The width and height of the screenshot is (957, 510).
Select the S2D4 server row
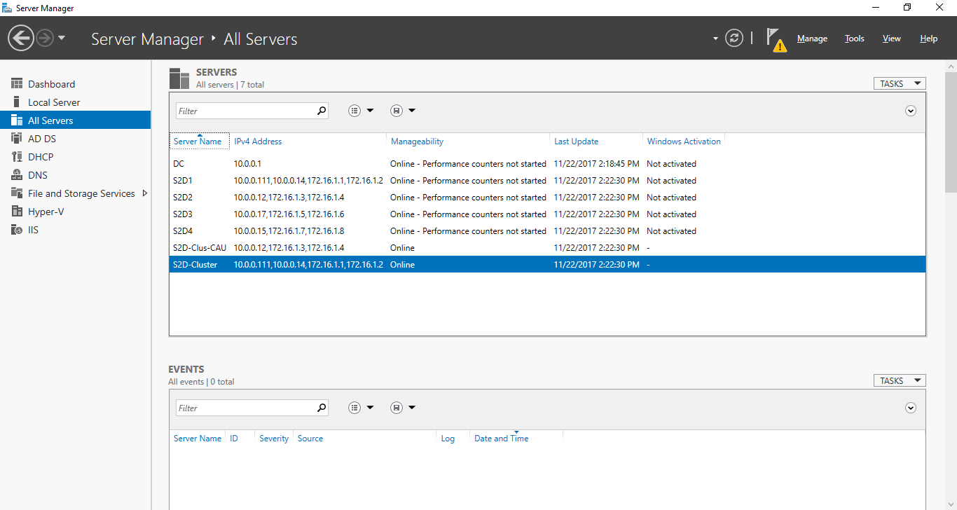coord(547,231)
